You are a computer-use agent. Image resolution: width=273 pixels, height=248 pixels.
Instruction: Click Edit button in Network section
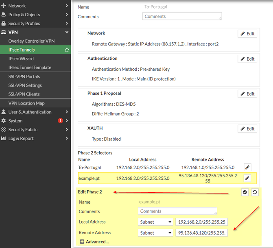point(247,34)
